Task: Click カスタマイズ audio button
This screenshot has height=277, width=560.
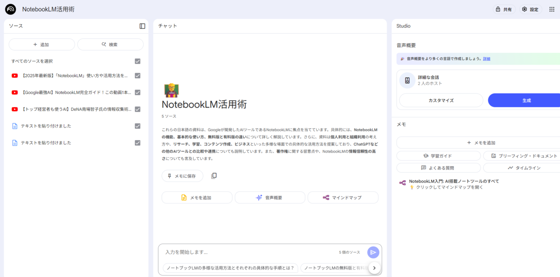Action: 441,100
